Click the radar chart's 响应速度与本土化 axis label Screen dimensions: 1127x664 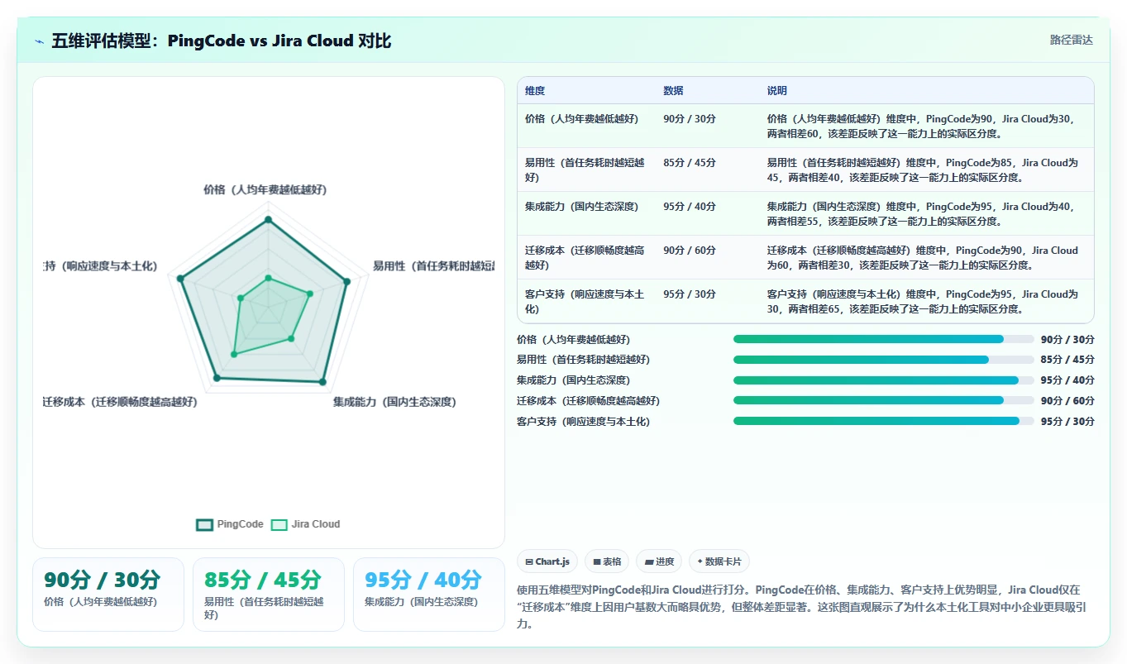pos(100,265)
